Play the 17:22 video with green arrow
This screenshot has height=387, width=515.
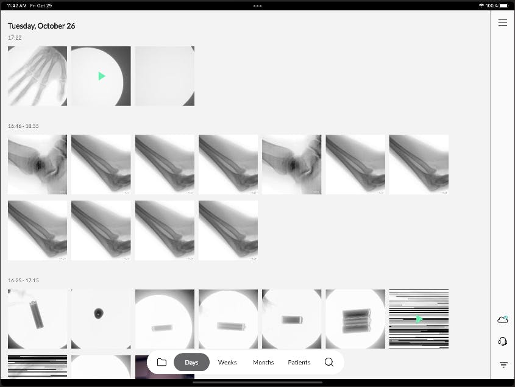101,76
